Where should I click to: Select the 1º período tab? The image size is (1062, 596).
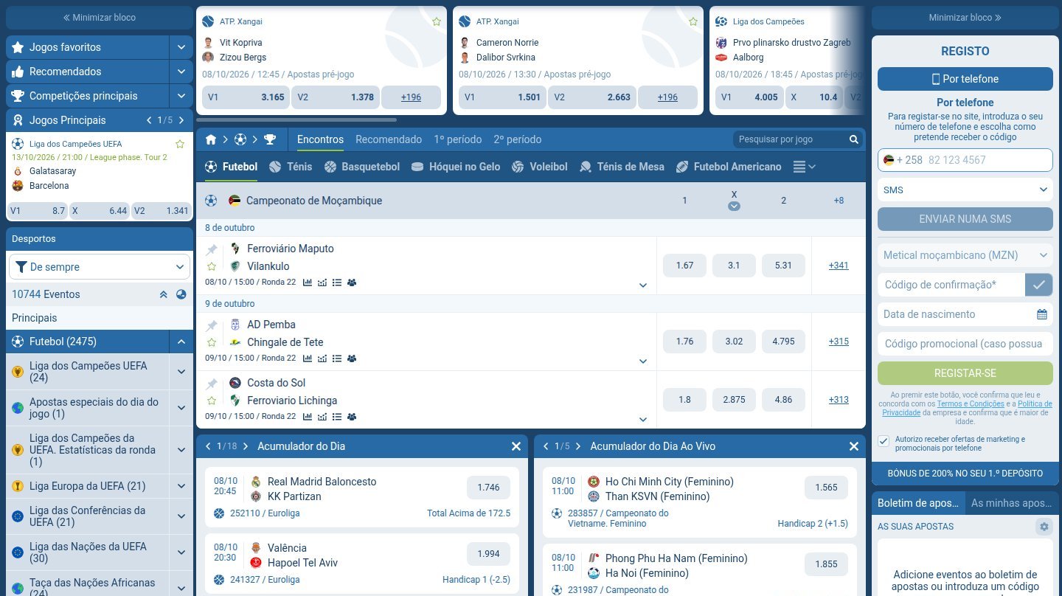tap(458, 139)
